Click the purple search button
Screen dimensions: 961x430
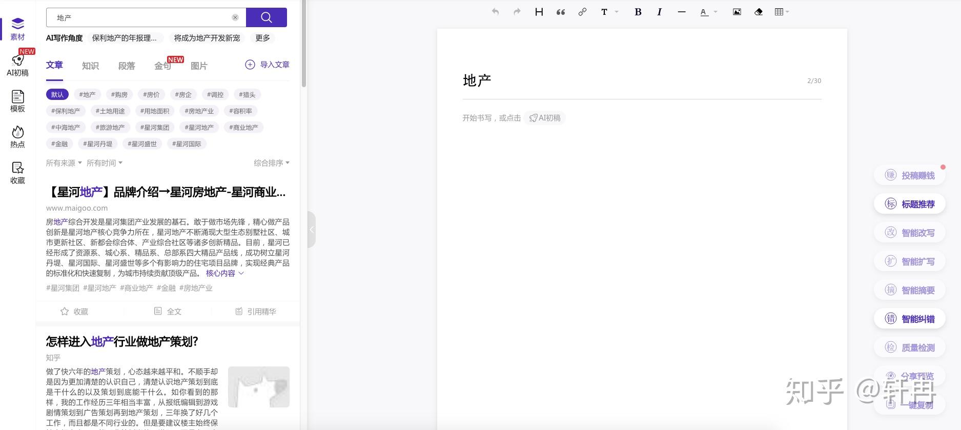point(267,17)
